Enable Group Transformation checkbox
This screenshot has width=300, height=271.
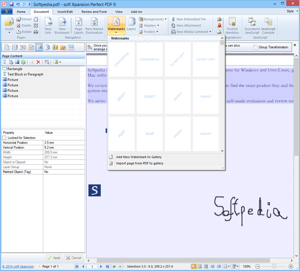click(255, 47)
